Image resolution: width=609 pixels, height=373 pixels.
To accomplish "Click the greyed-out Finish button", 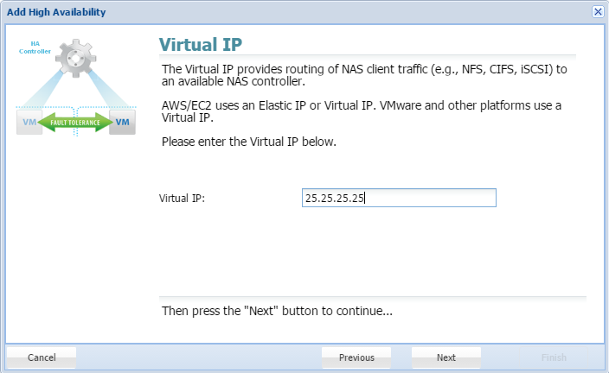I will point(554,357).
